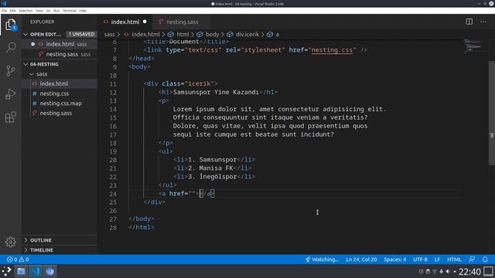This screenshot has width=495, height=278.
Task: Click the Watching Sass status item
Action: click(x=322, y=259)
